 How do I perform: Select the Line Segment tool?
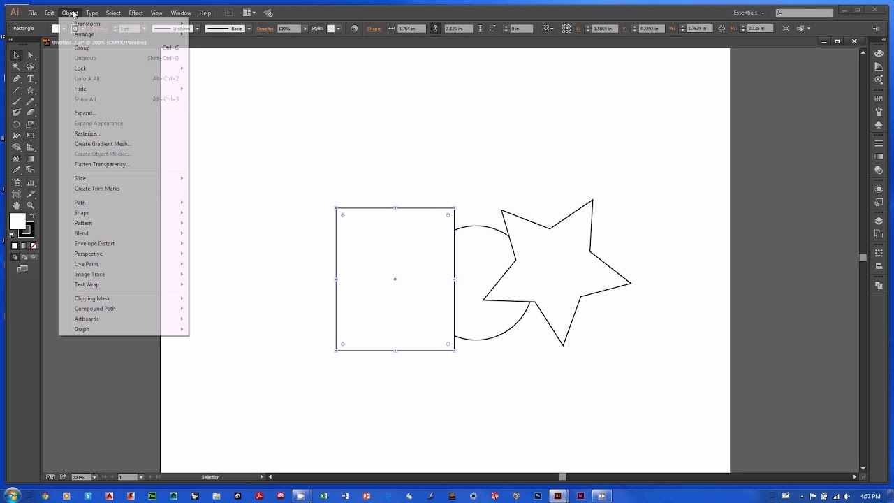pyautogui.click(x=17, y=91)
